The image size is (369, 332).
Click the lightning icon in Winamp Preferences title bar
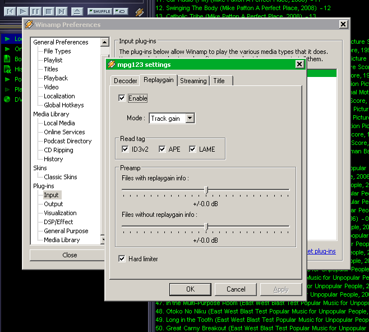click(x=29, y=24)
